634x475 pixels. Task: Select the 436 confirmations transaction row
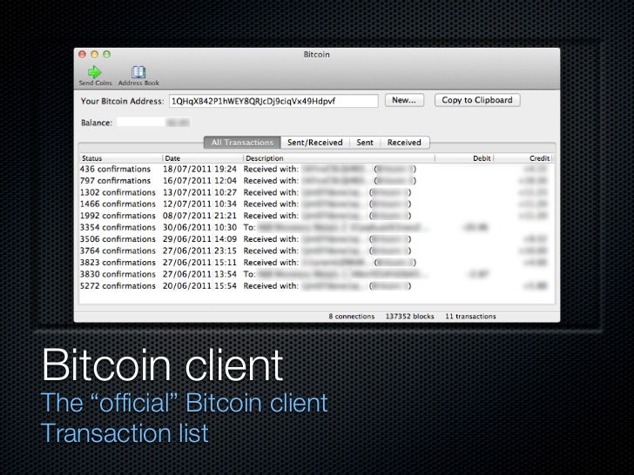315,169
